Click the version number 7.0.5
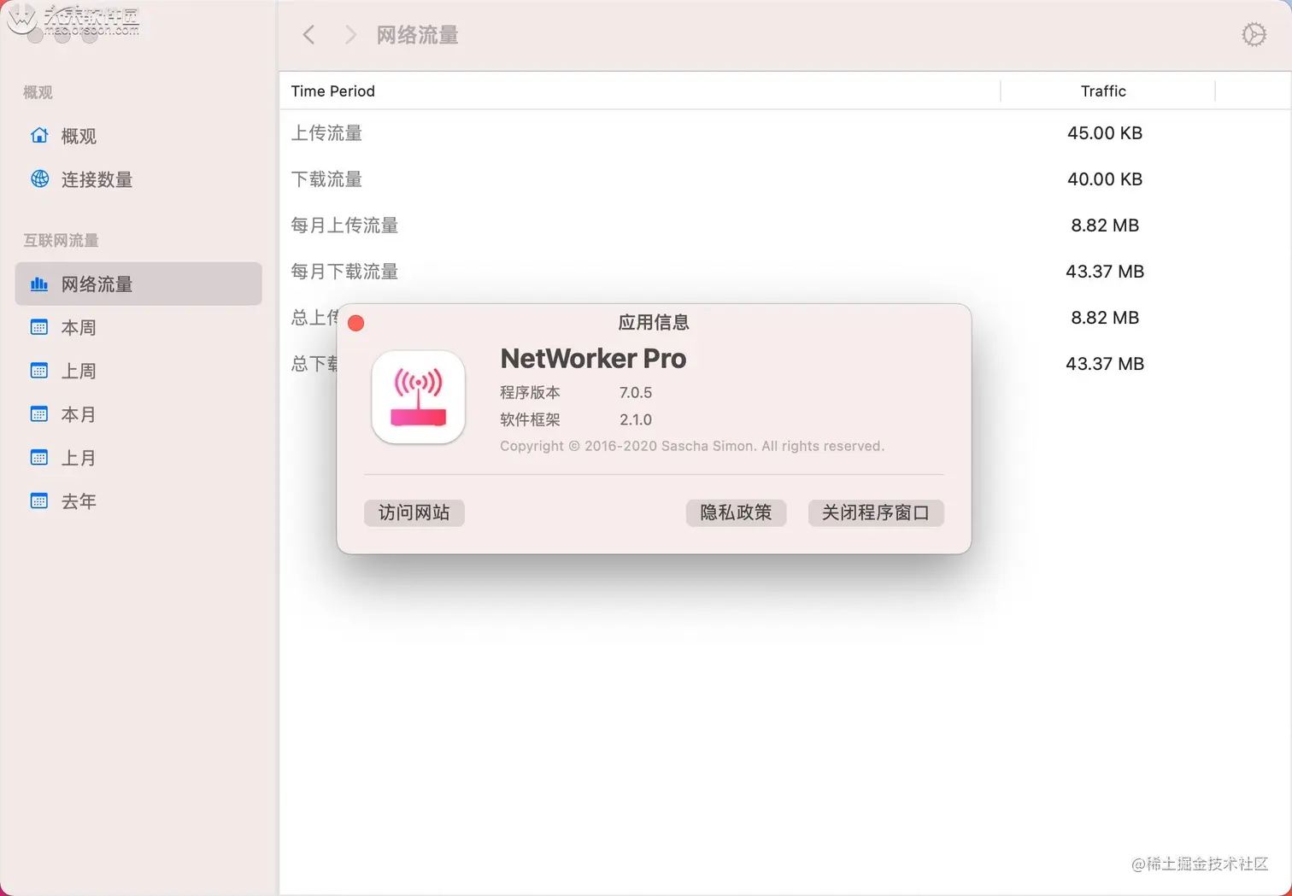This screenshot has width=1292, height=896. pyautogui.click(x=636, y=393)
